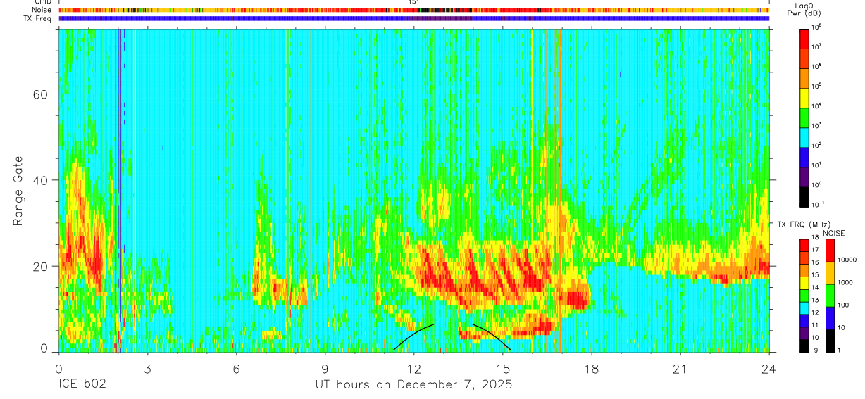Click the 3 tick label on the UT hours axis

coord(147,368)
